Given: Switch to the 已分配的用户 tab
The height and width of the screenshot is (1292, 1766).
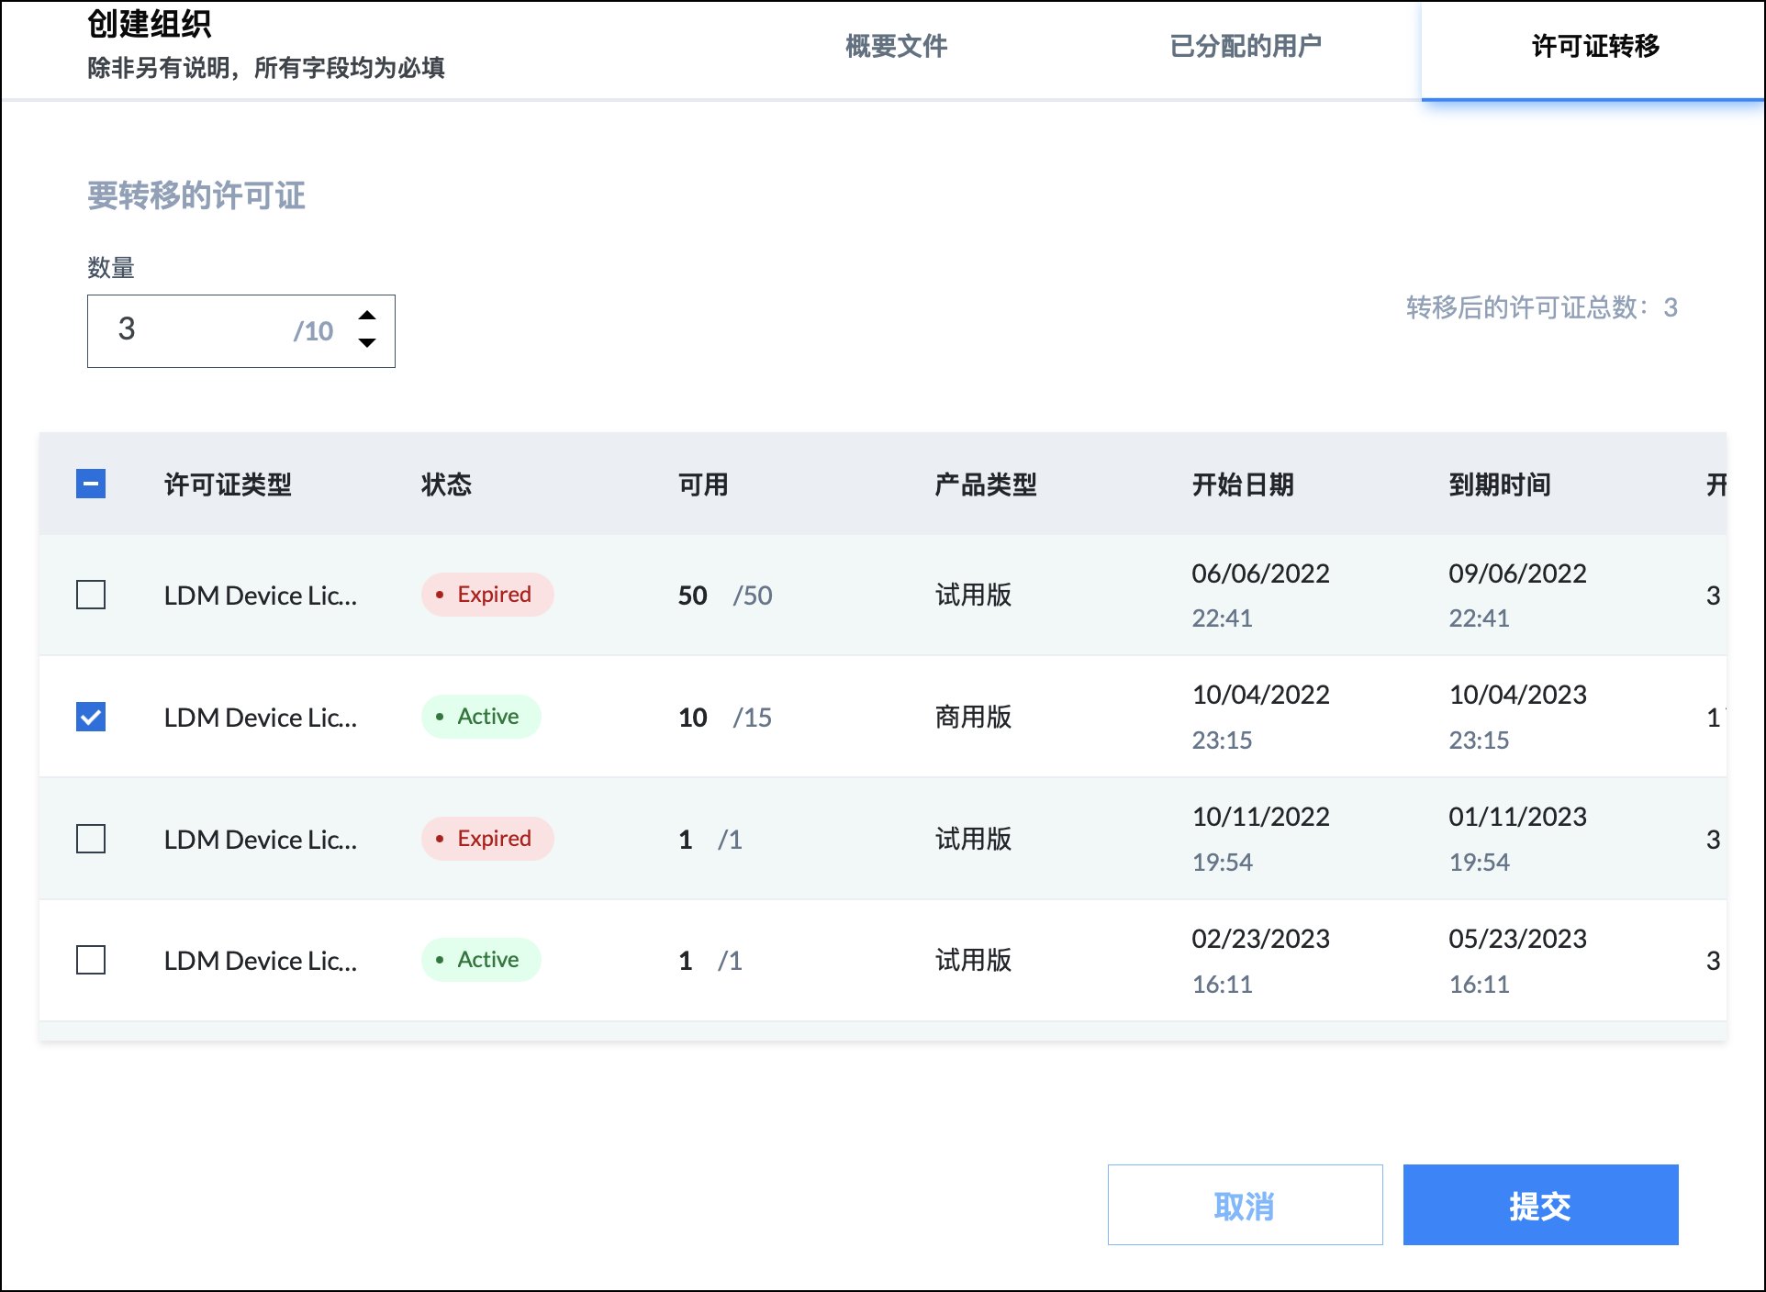Looking at the screenshot, I should click(x=1246, y=46).
